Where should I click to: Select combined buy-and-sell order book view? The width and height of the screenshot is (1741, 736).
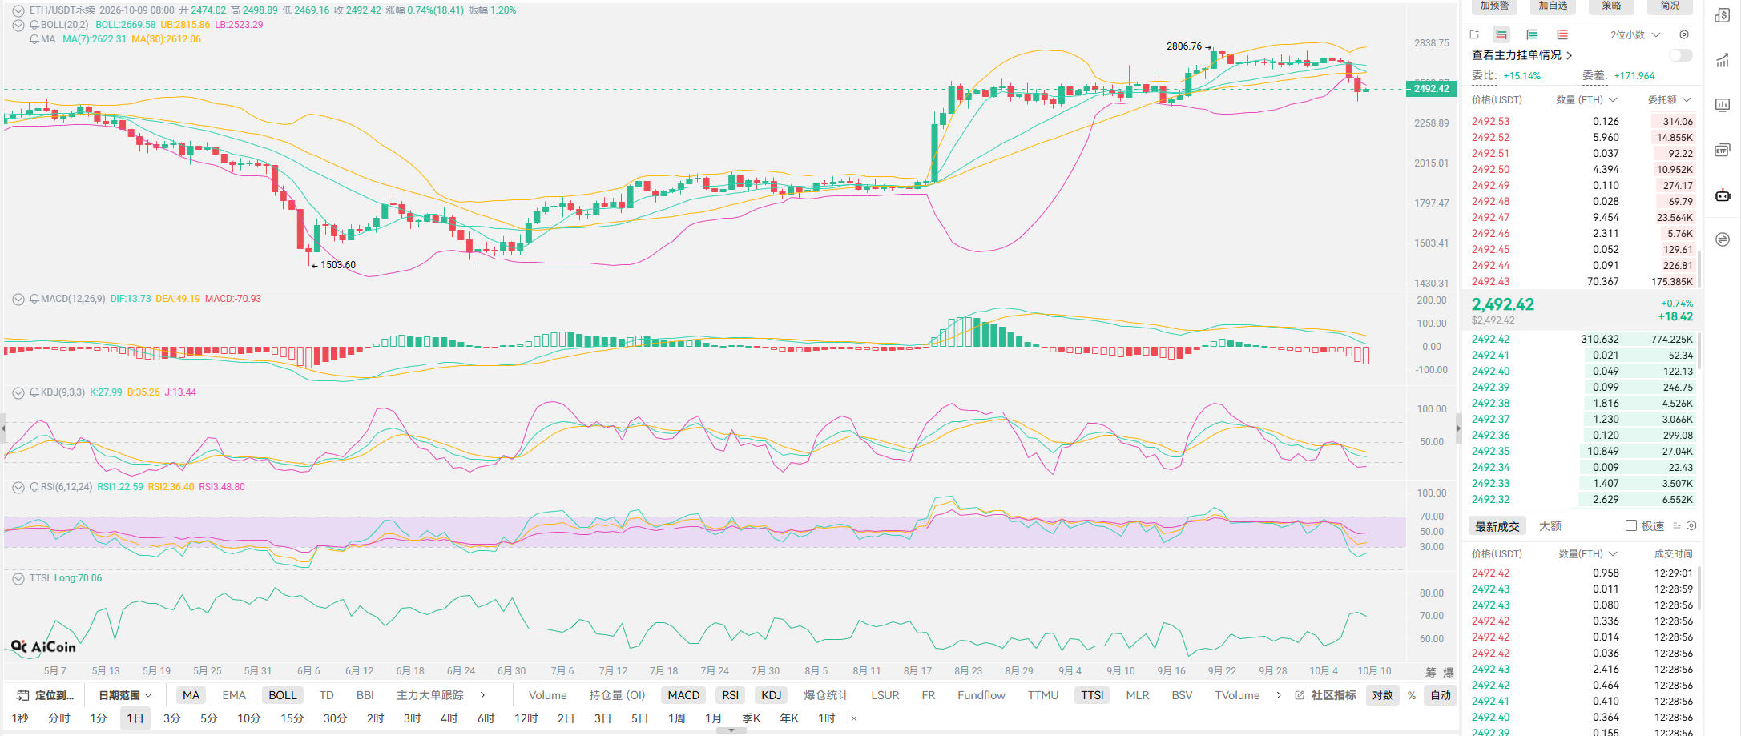1501,34
